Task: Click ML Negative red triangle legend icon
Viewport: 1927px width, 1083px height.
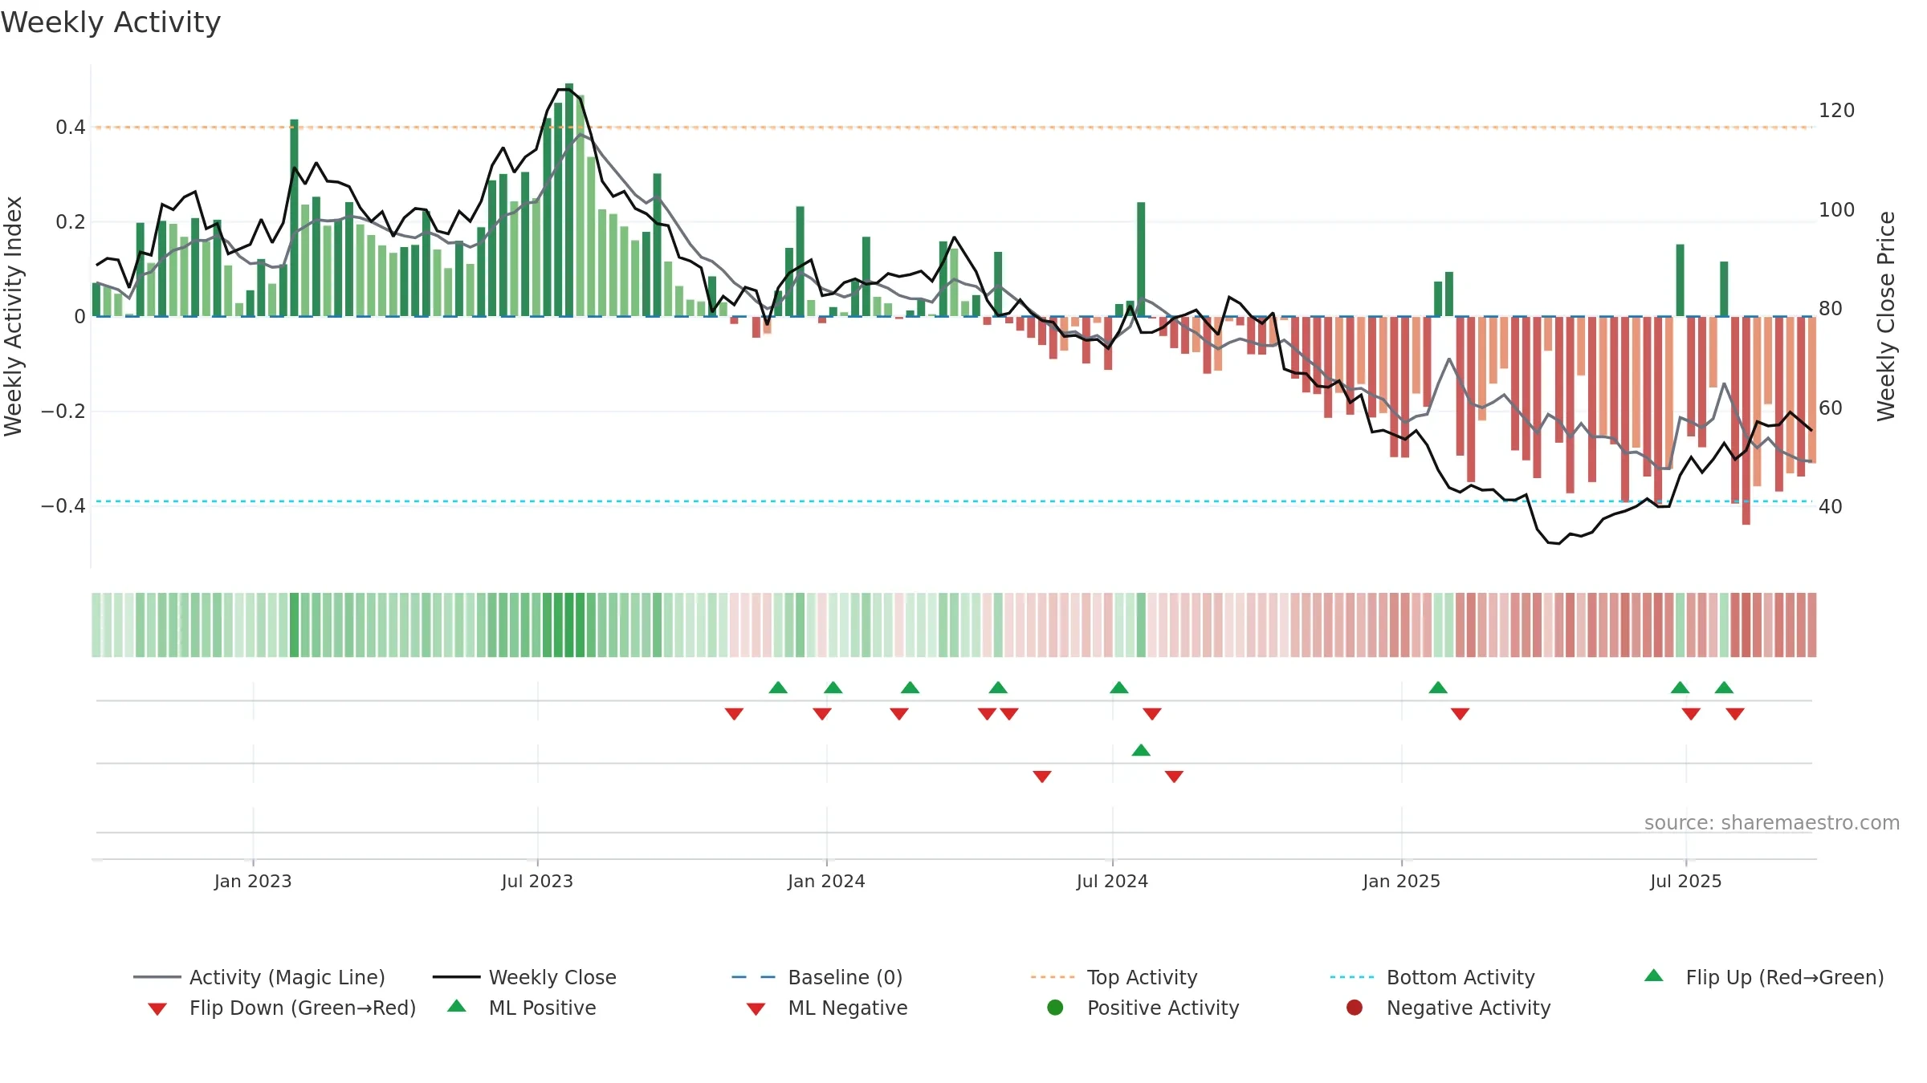Action: pyautogui.click(x=756, y=1008)
